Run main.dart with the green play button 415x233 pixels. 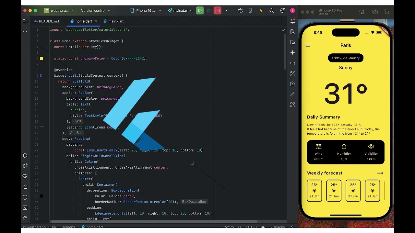(x=200, y=11)
